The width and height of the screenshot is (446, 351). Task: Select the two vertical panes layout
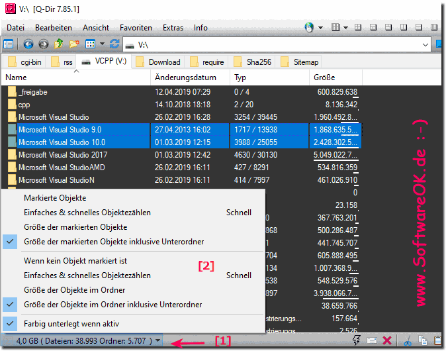[x=404, y=27]
